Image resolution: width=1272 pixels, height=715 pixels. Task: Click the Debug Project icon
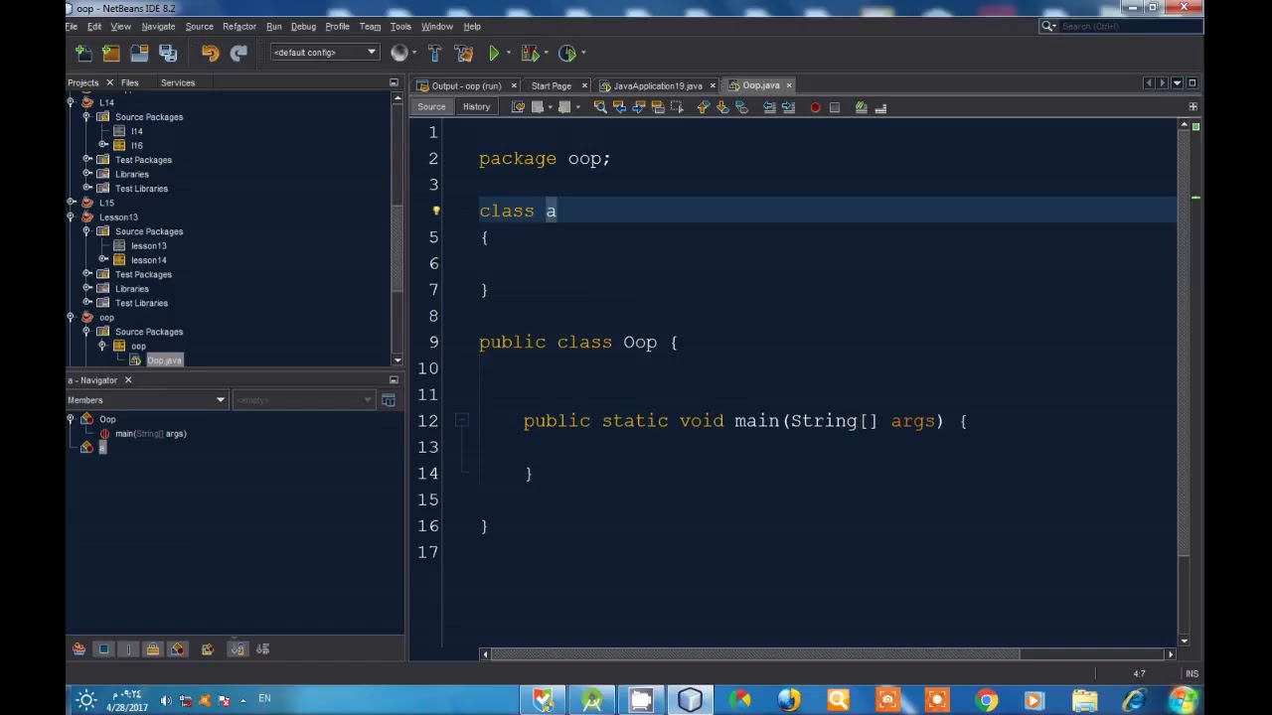coord(530,53)
